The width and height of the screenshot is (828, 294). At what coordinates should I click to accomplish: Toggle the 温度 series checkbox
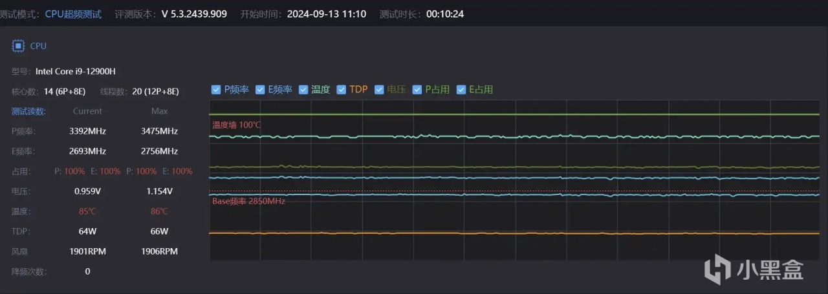303,90
